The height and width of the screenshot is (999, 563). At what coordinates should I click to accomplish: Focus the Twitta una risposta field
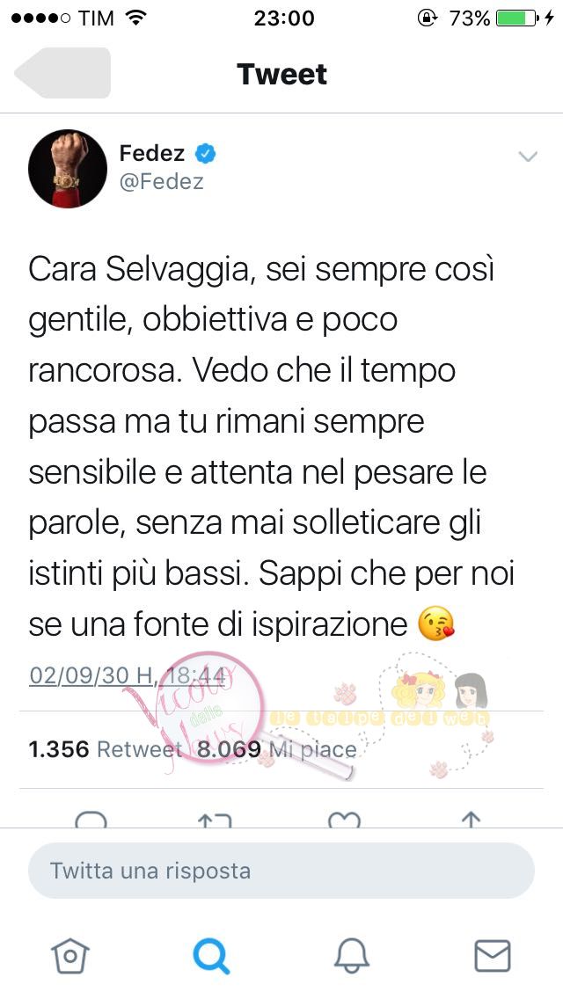[x=281, y=871]
